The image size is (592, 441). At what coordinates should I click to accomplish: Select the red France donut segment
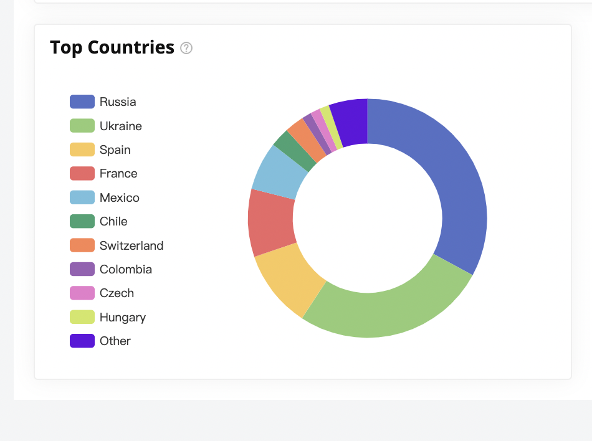tap(271, 222)
